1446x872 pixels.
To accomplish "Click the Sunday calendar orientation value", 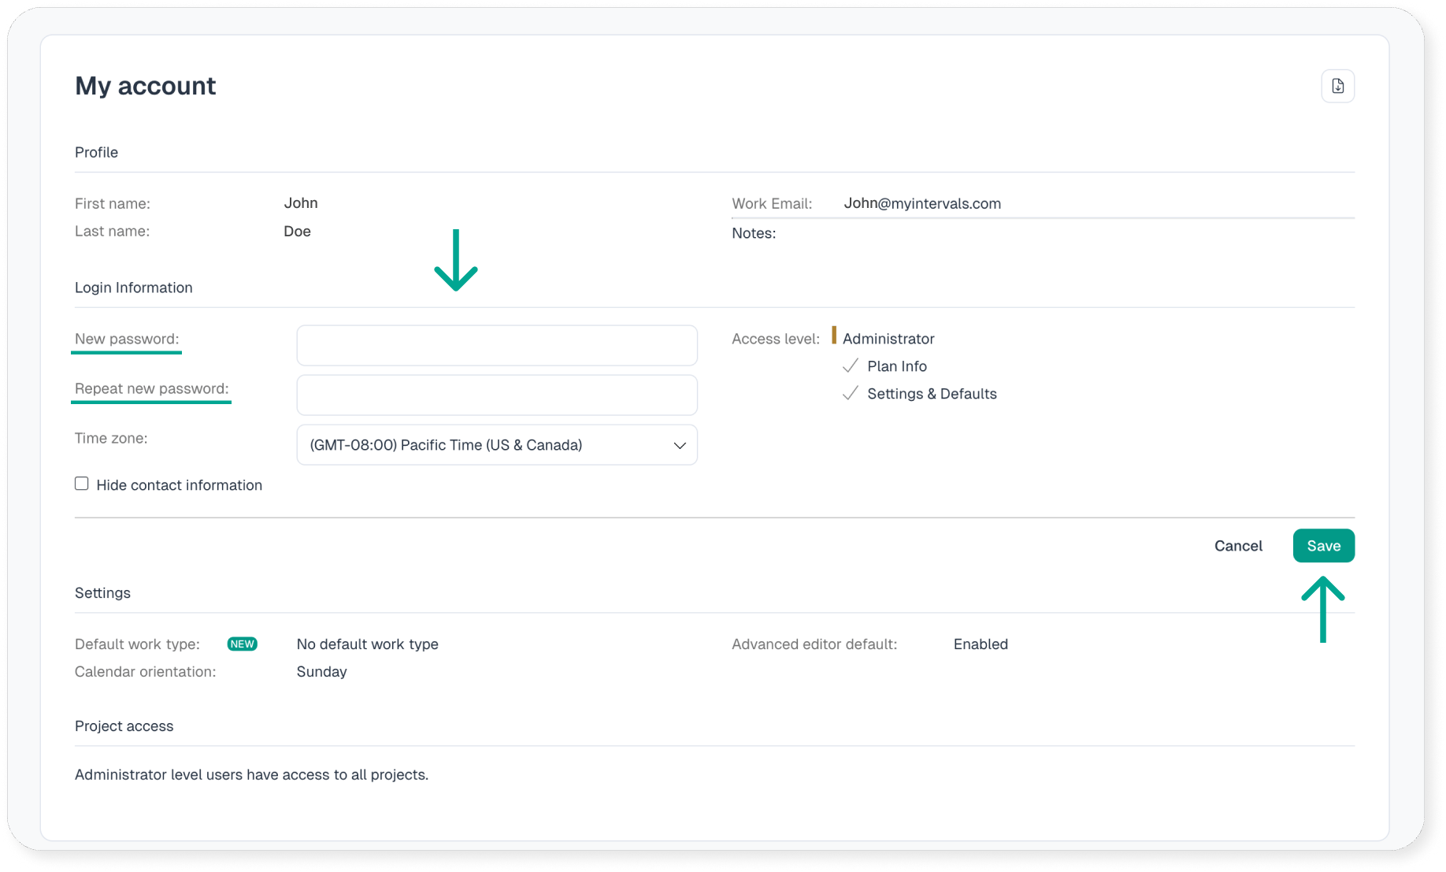I will point(321,672).
